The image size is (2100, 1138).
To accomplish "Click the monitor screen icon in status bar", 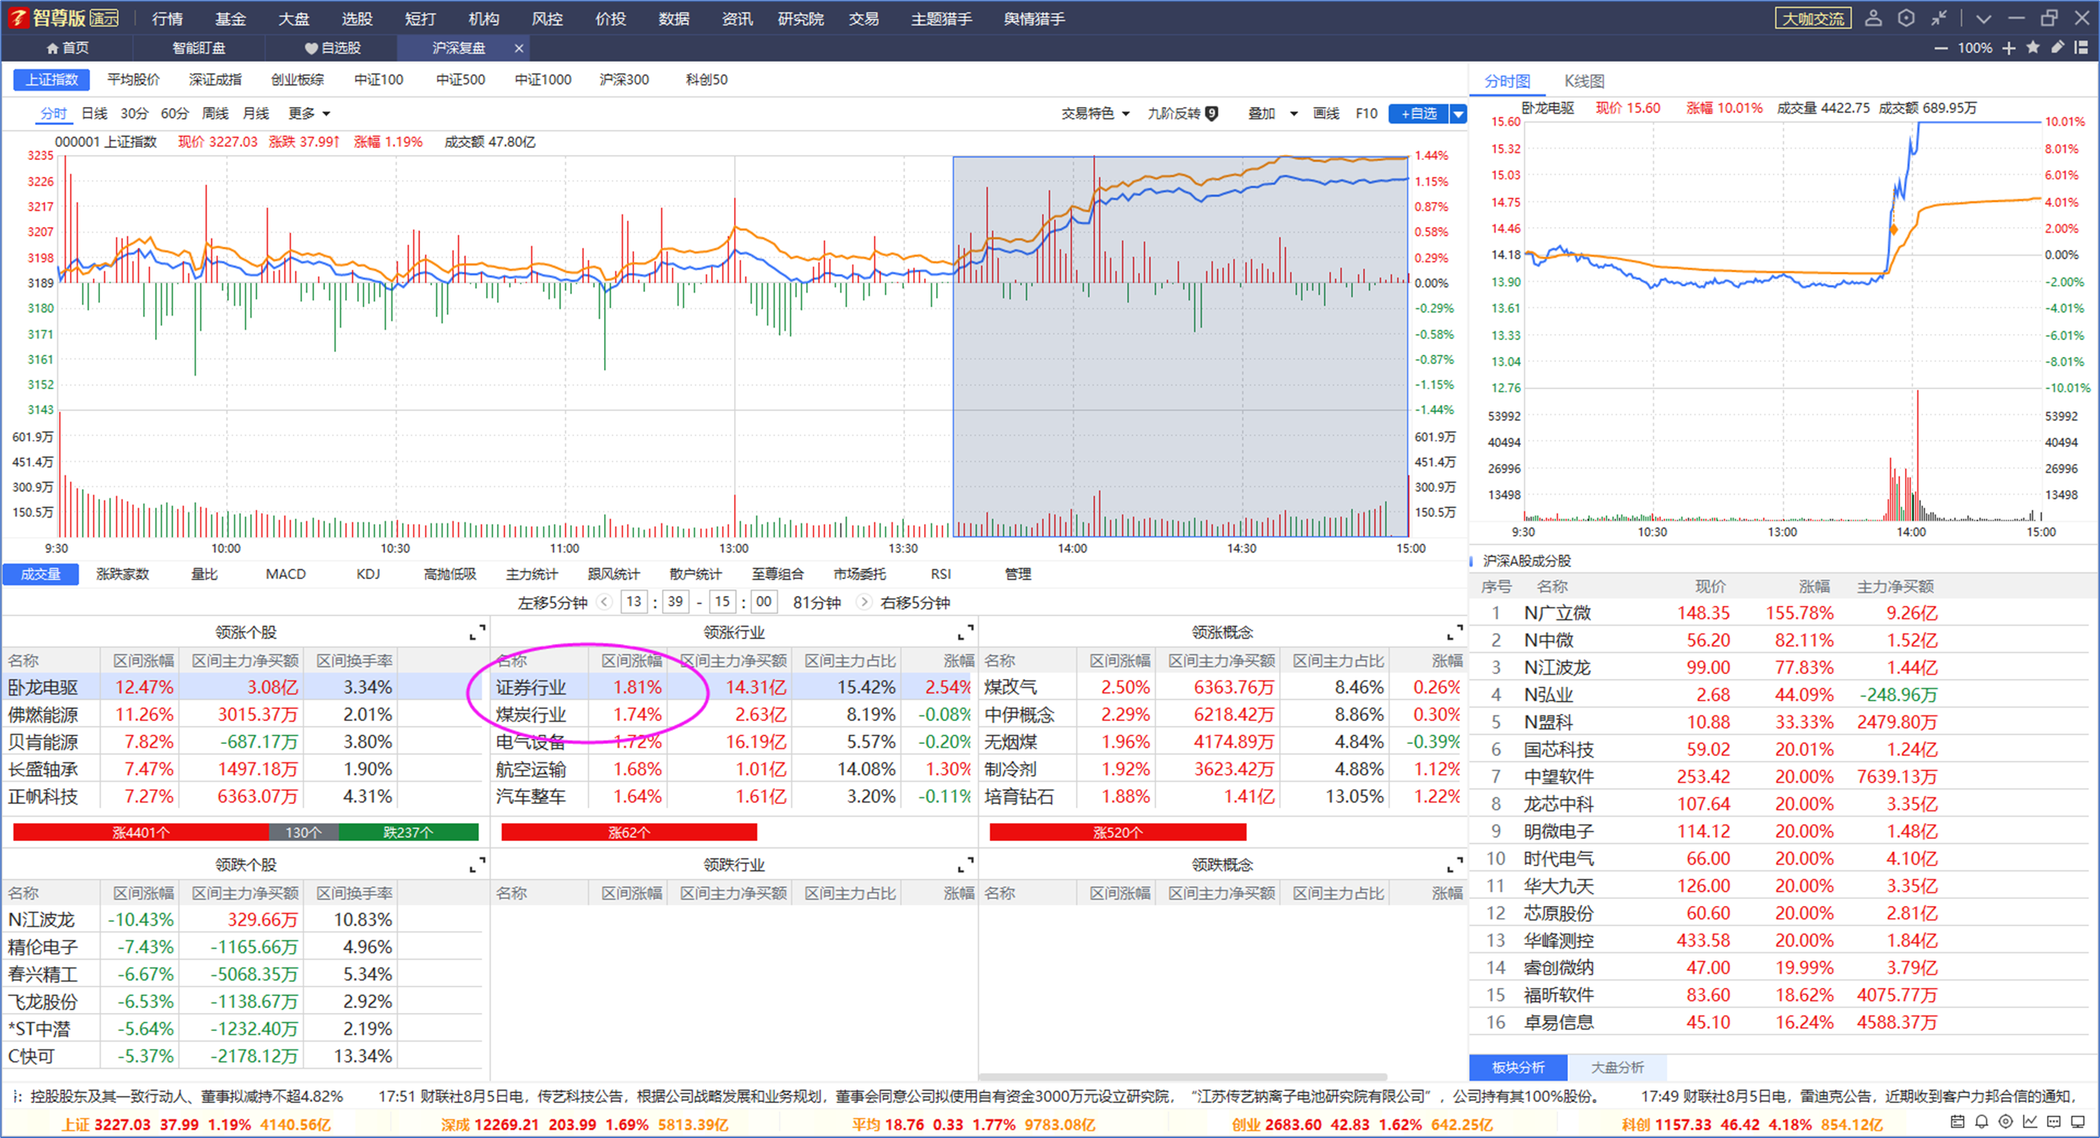I will pyautogui.click(x=2078, y=1122).
